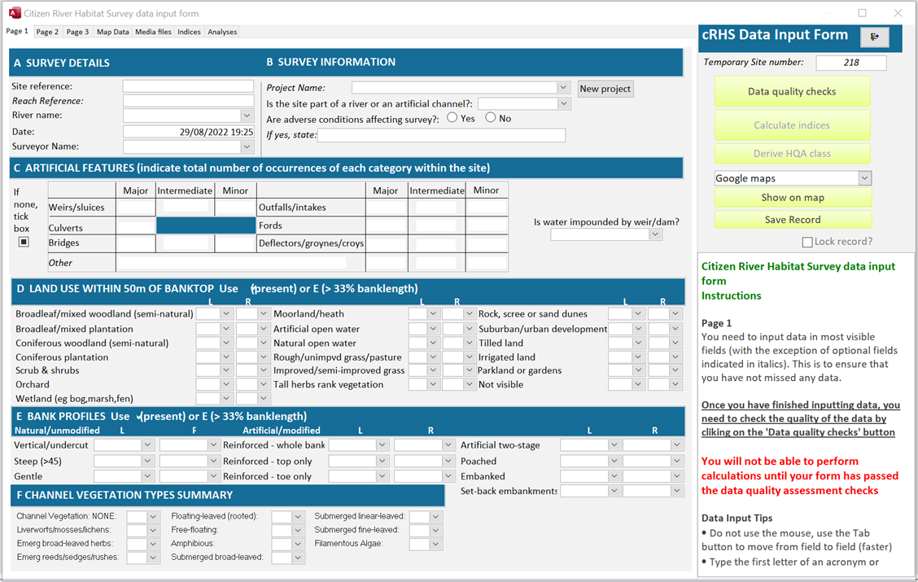Viewport: 918px width, 582px height.
Task: Click the Weirs/sluices Major cell
Action: pyautogui.click(x=136, y=208)
